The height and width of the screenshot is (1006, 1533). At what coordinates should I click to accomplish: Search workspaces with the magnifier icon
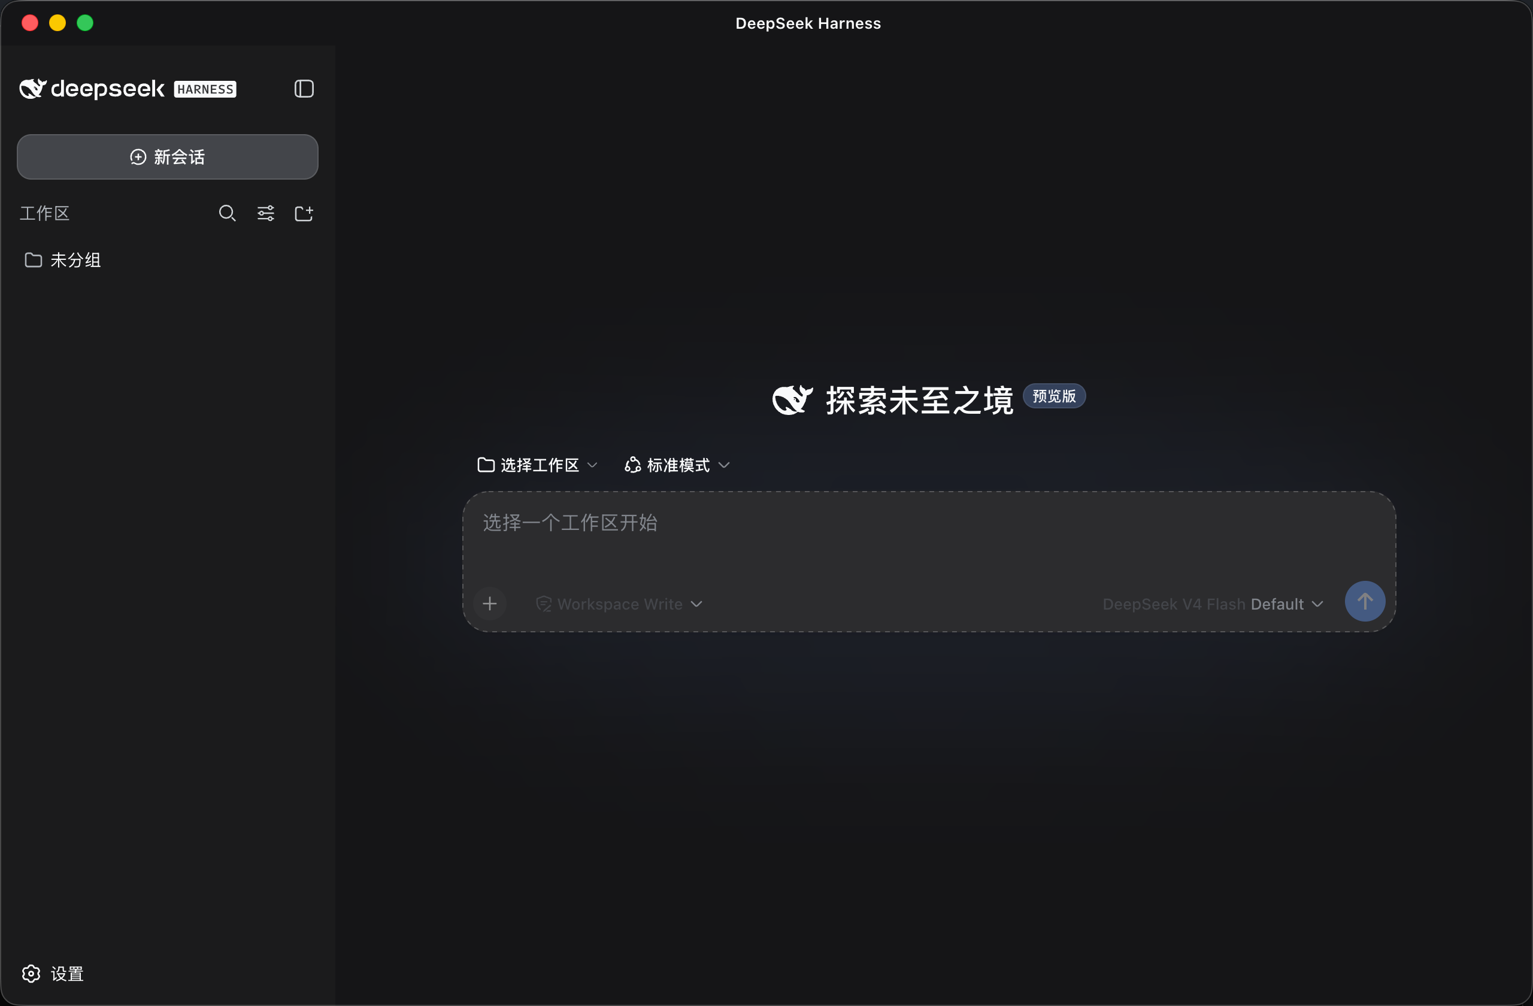pos(228,213)
